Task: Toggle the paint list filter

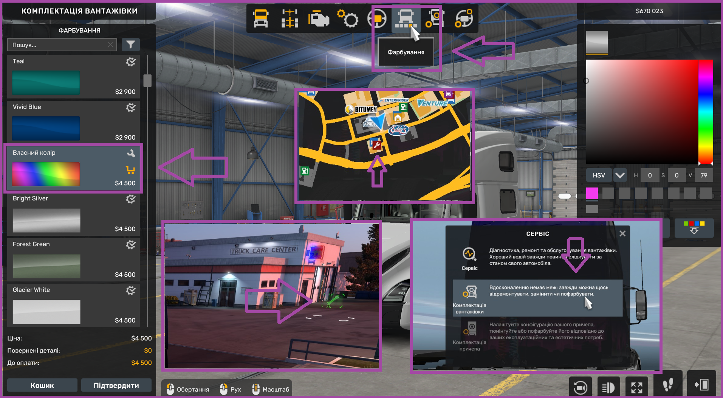Action: point(130,45)
